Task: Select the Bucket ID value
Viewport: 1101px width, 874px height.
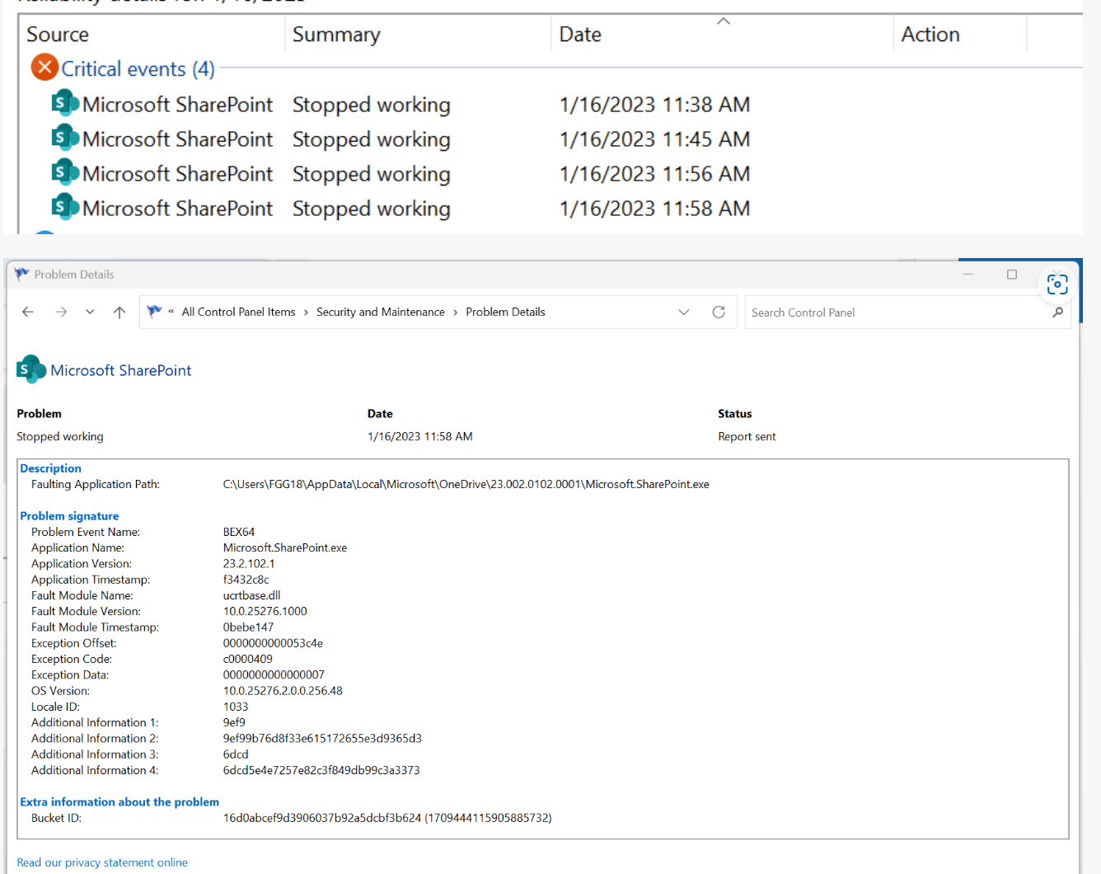Action: [x=387, y=818]
